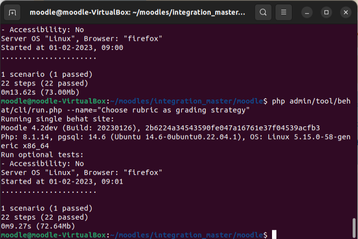Click the commit hash starting with 2b6224a
This screenshot has width=358, height=239.
232,128
